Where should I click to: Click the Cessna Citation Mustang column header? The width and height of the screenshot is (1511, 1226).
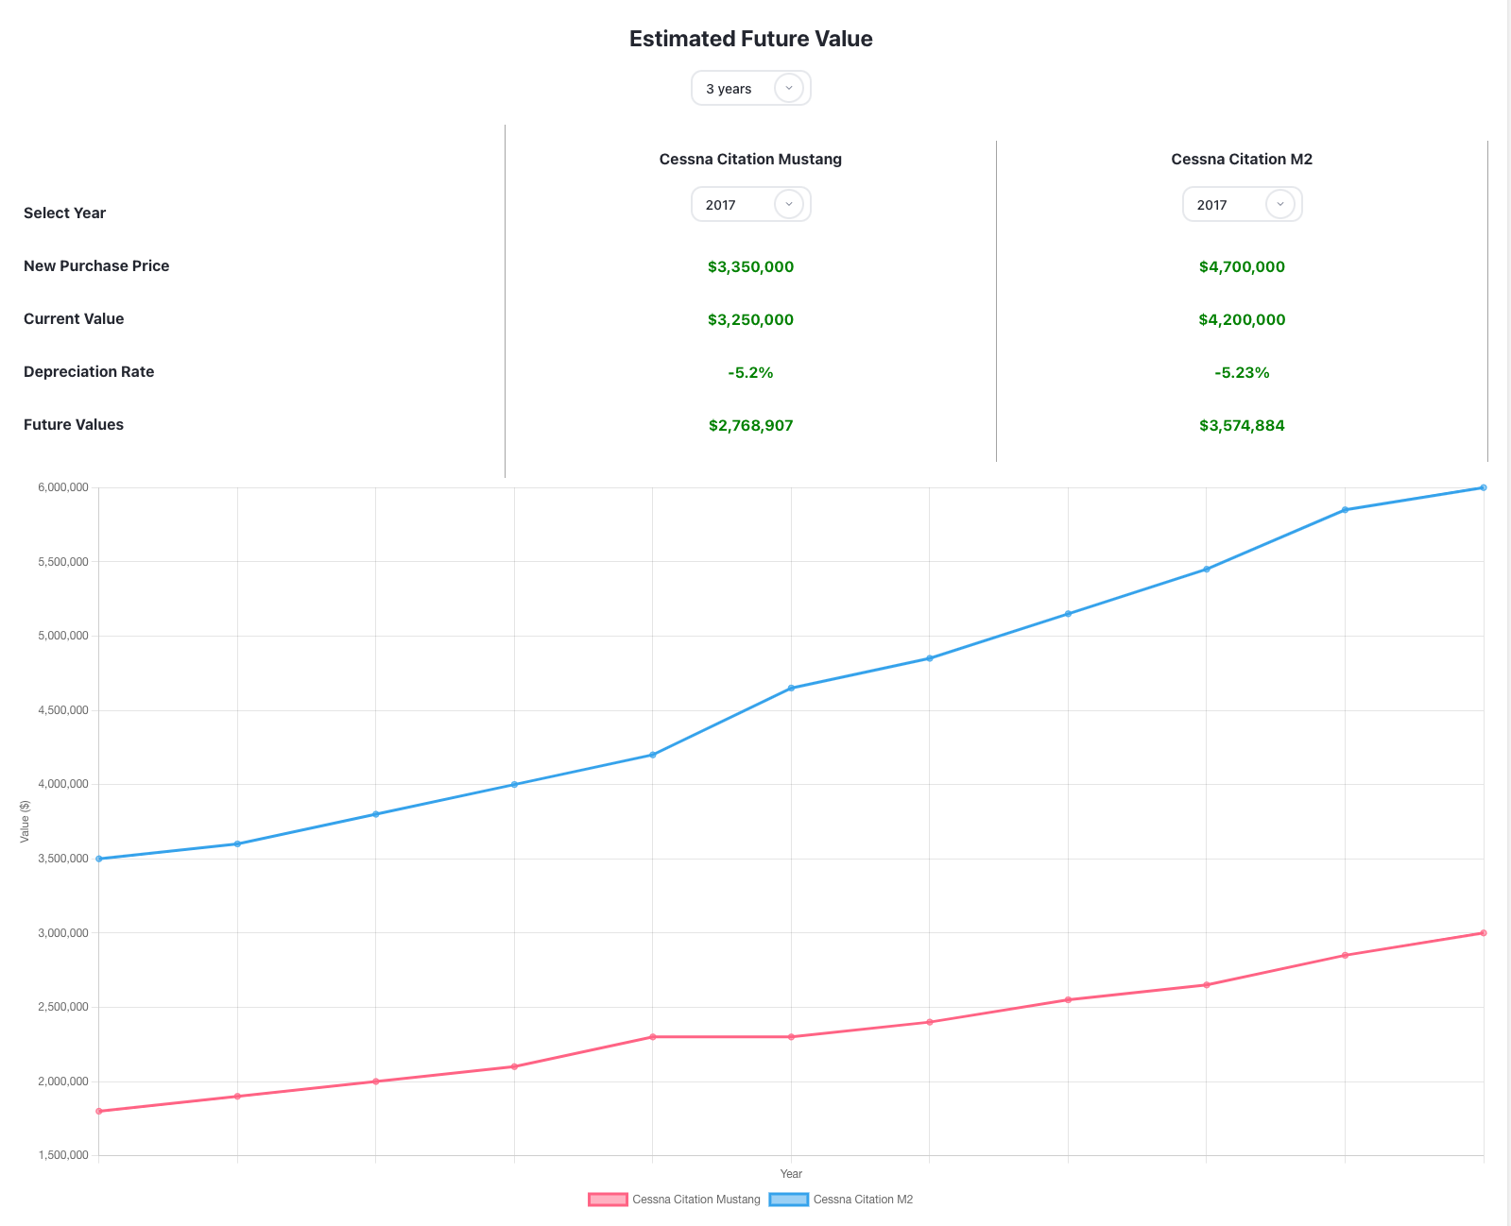750,159
